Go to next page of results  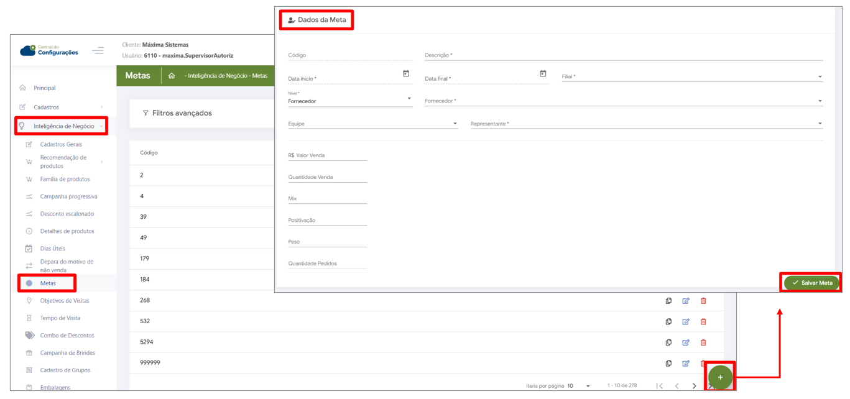point(694,386)
